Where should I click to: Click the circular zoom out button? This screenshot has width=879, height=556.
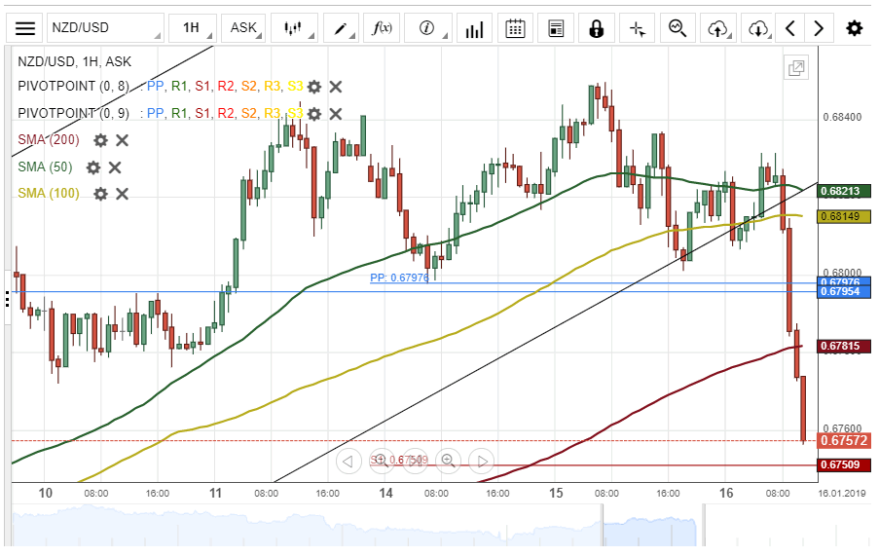382,462
